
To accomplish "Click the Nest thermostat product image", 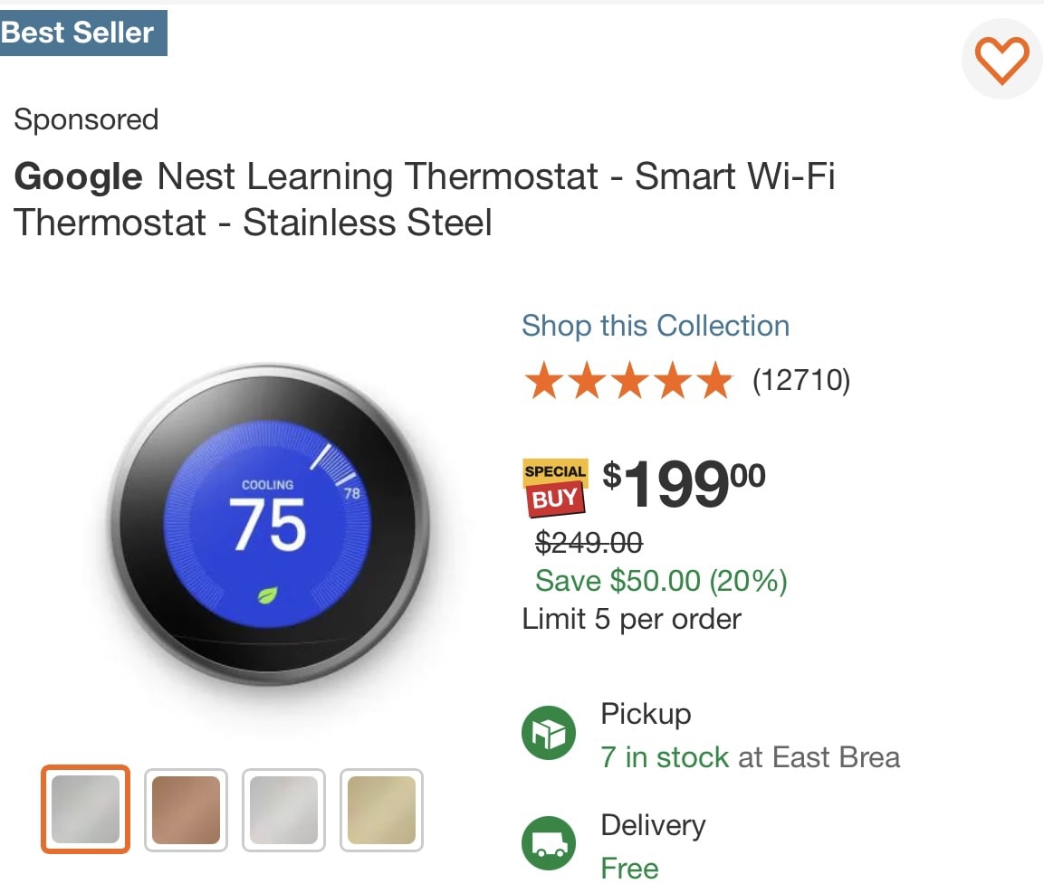I will 269,525.
